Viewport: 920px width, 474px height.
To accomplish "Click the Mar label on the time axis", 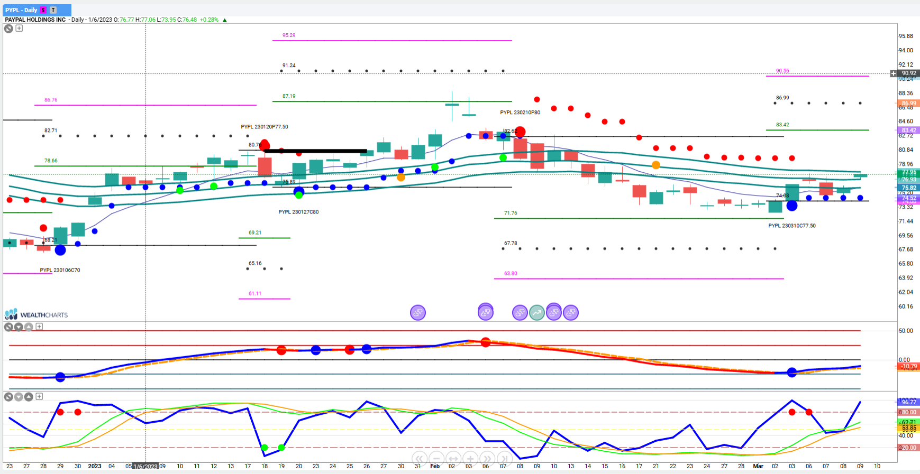I will click(758, 466).
